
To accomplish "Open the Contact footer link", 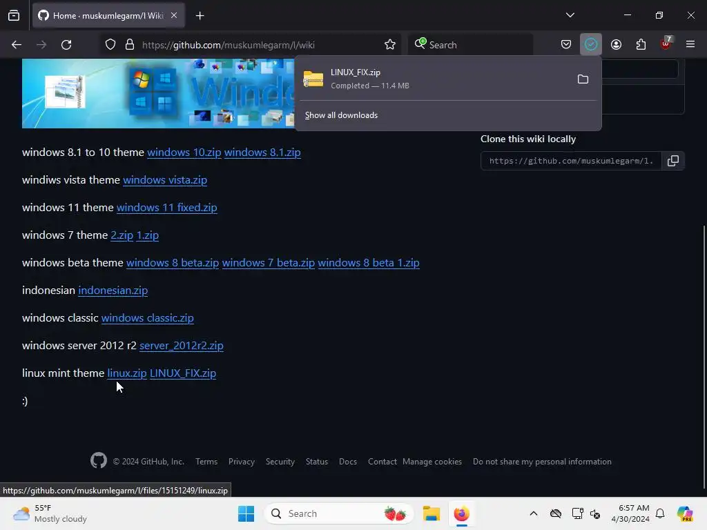I will pyautogui.click(x=382, y=462).
